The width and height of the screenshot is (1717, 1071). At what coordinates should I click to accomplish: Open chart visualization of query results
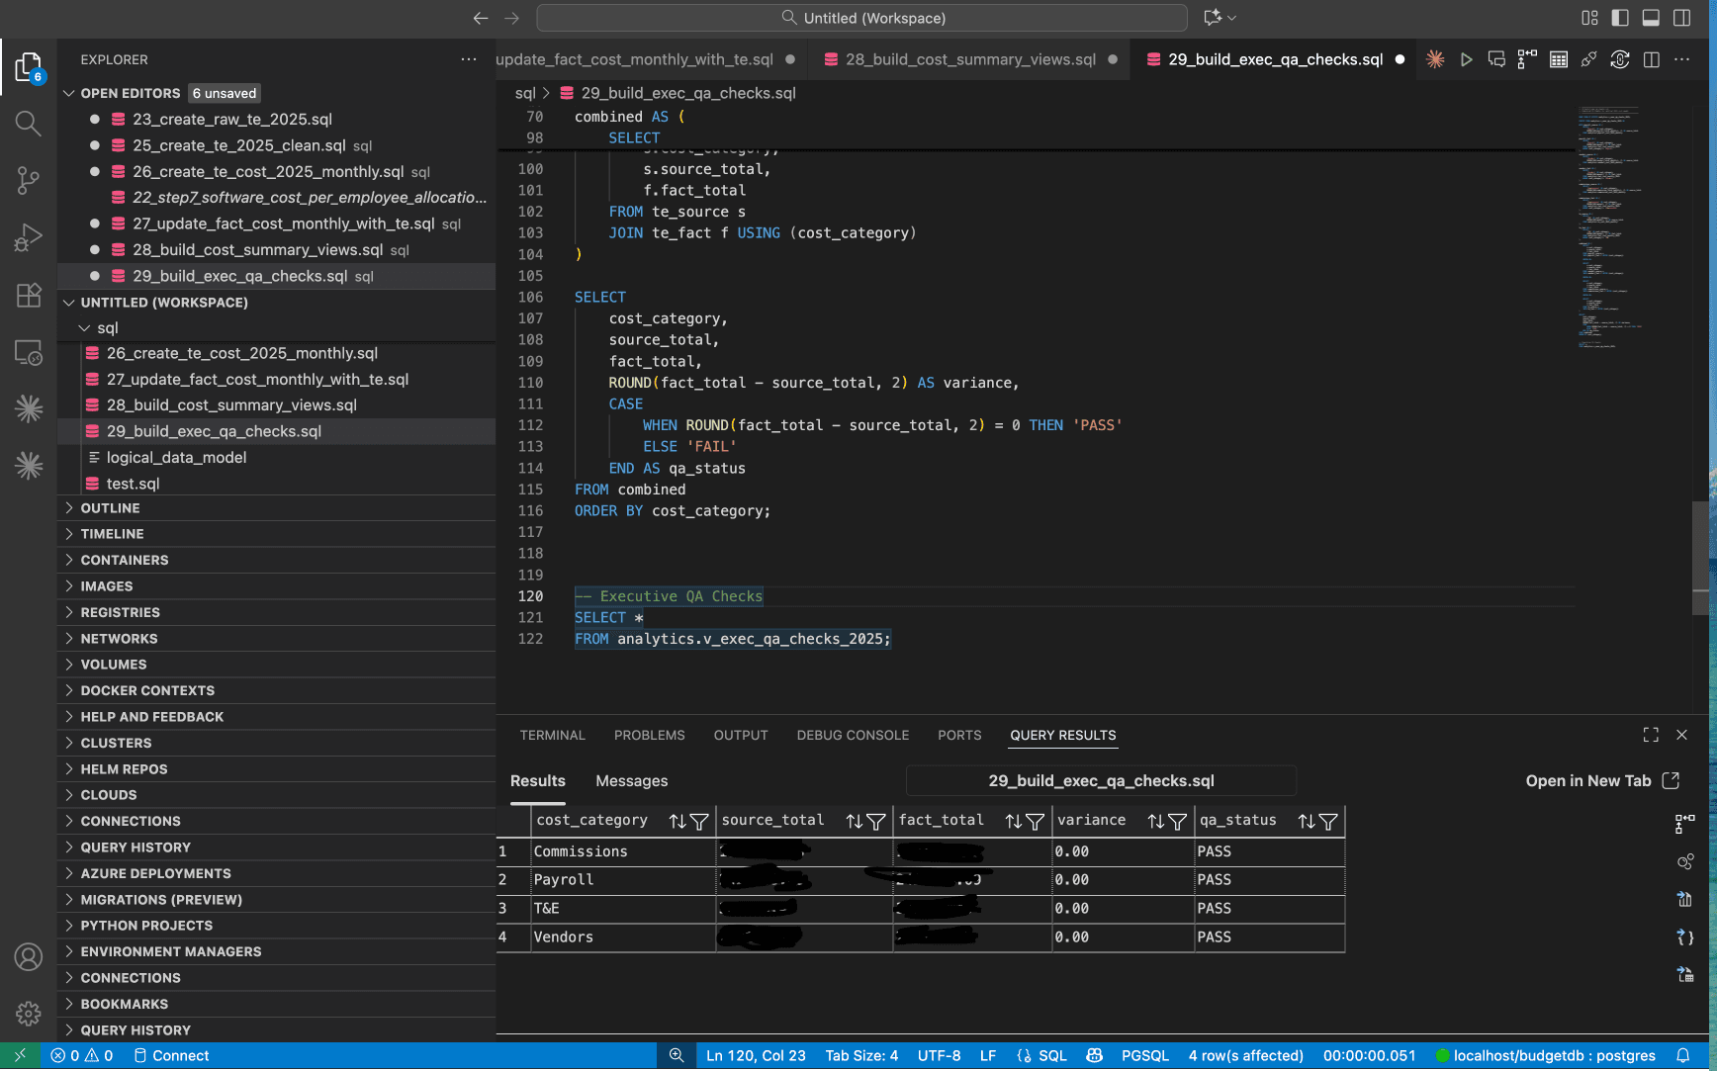pos(1685,861)
